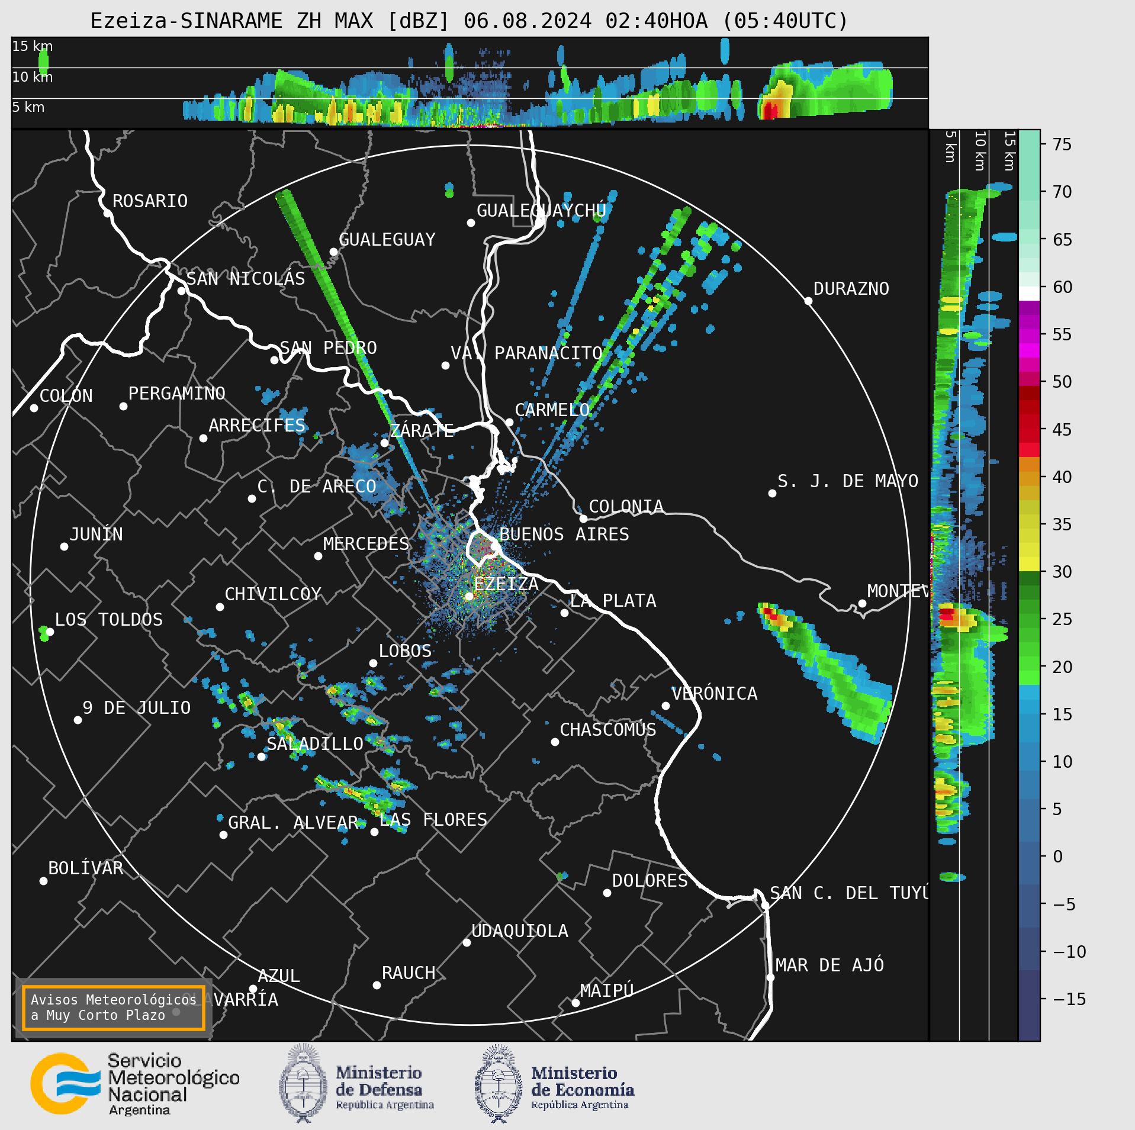Viewport: 1135px width, 1130px height.
Task: Click the colorbar tick label −5
Action: [x=1065, y=904]
